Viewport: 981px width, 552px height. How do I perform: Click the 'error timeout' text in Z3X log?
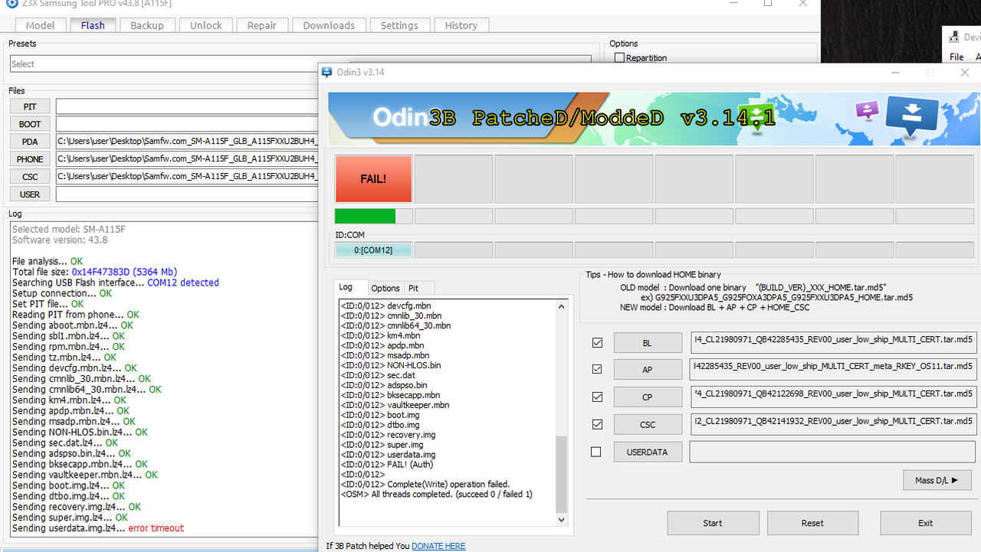(156, 528)
